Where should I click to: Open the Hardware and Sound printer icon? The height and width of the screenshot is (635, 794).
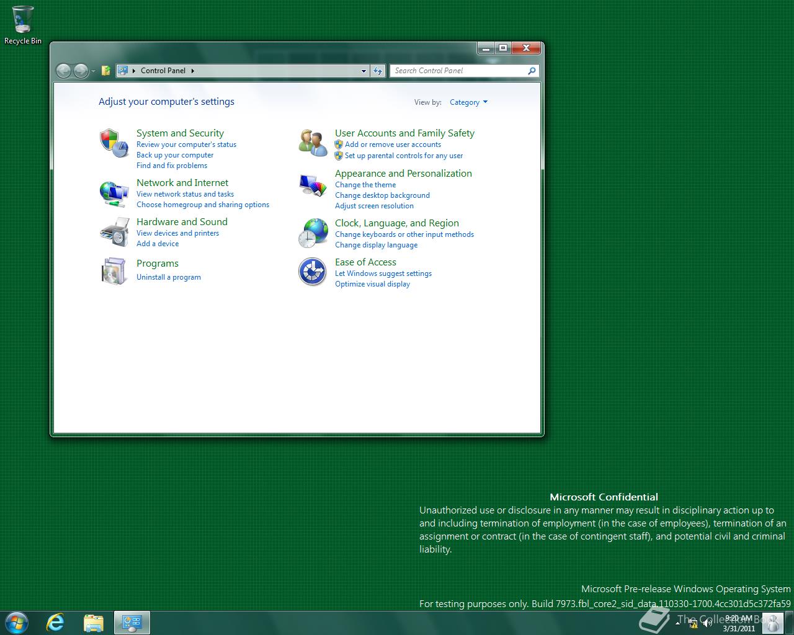[114, 232]
